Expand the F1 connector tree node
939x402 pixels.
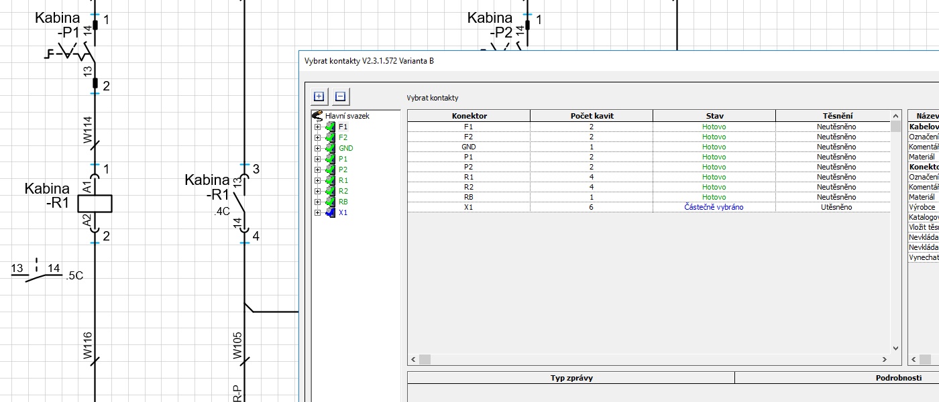(x=317, y=127)
